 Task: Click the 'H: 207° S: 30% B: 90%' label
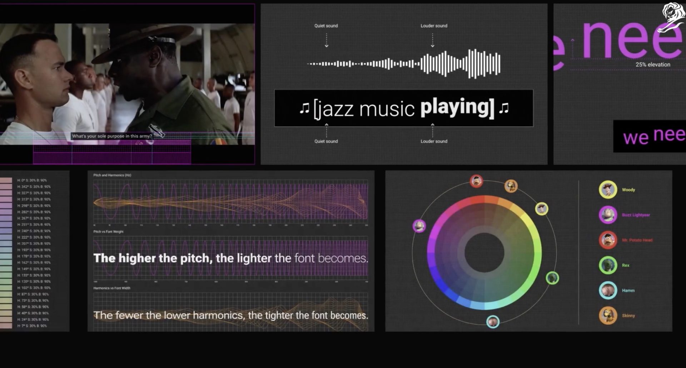pos(34,243)
